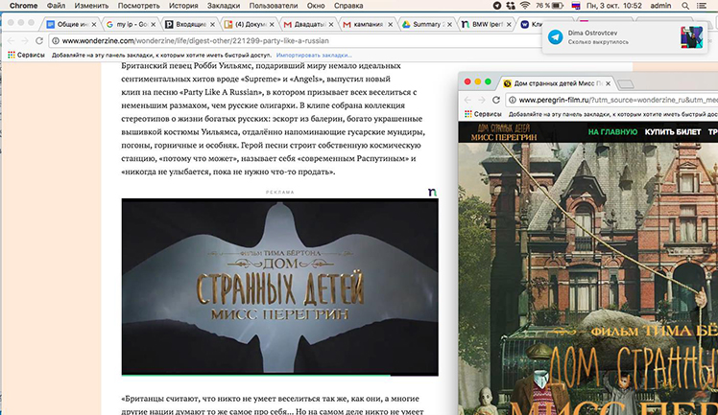This screenshot has width=718, height=415.
Task: Go forward in the peregrin-film window
Action: click(482, 100)
